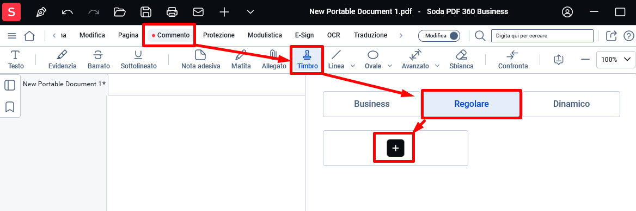Click the export comments upload icon

pyautogui.click(x=559, y=60)
